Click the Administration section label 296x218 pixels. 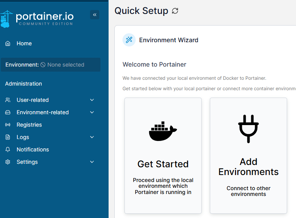24,84
